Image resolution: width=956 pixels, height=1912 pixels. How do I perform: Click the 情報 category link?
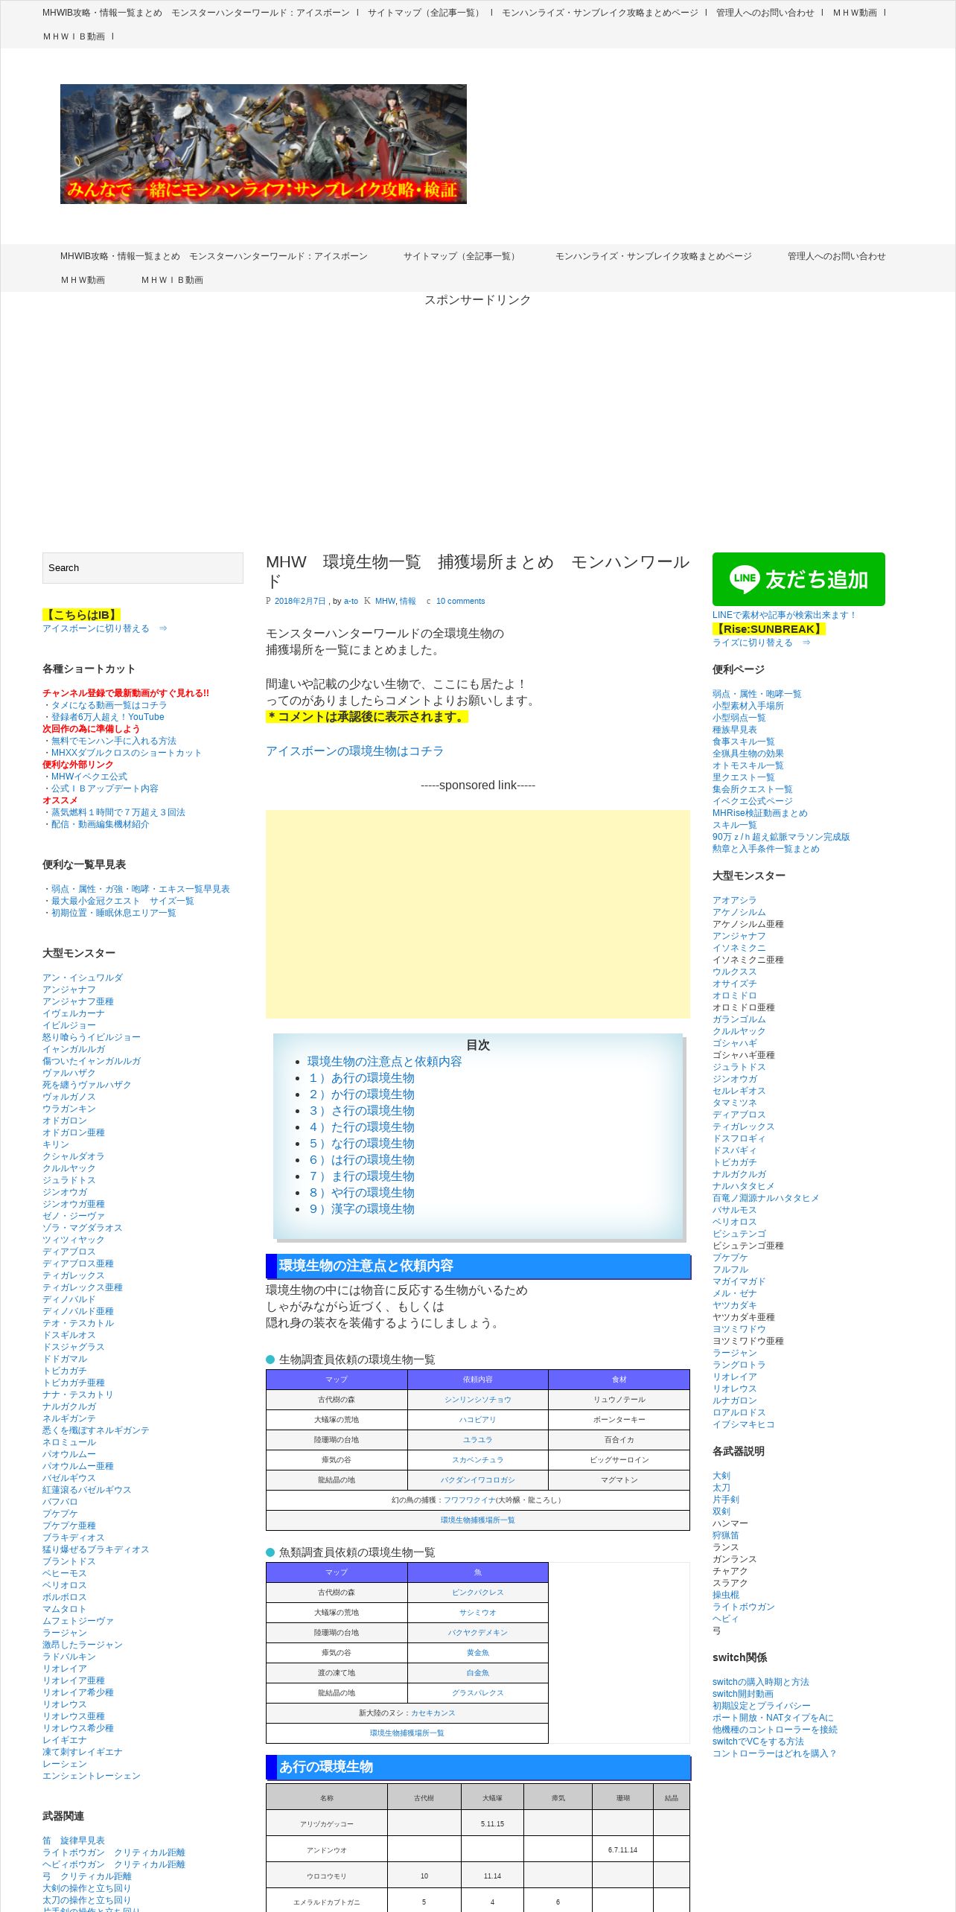pos(408,601)
